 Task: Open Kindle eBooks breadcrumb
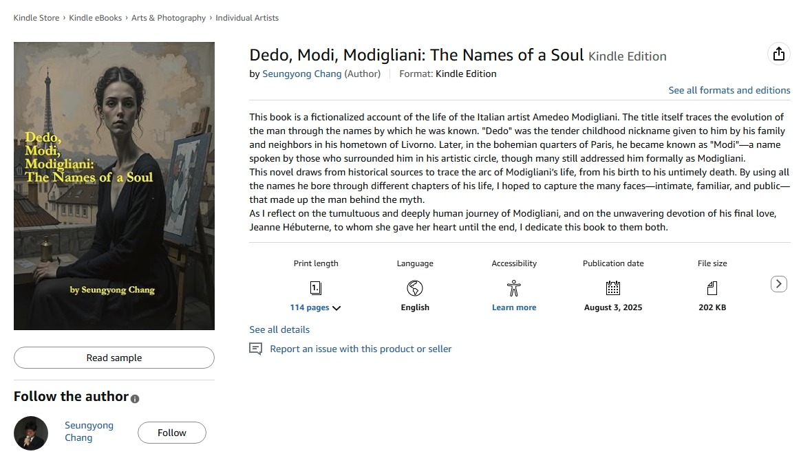coord(96,18)
